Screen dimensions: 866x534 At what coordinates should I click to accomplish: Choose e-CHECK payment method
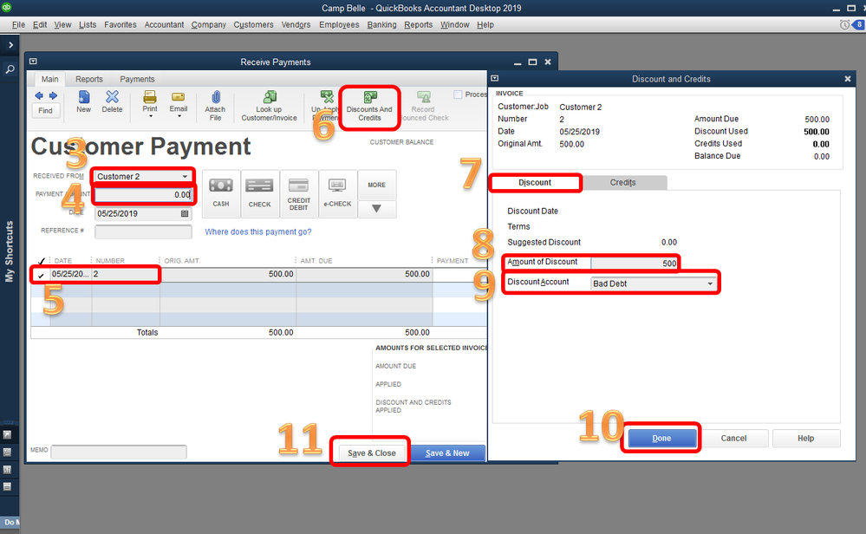point(337,193)
